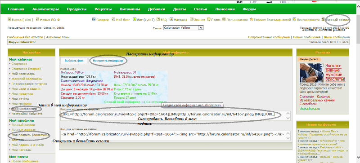The width and height of the screenshot is (360, 163).
Task: Click the Пользователи icon
Action: [224, 19]
